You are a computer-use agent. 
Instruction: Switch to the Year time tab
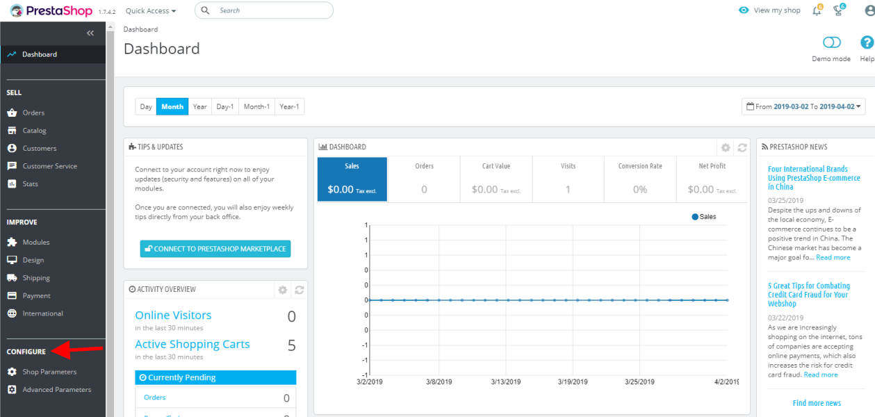[x=199, y=106]
